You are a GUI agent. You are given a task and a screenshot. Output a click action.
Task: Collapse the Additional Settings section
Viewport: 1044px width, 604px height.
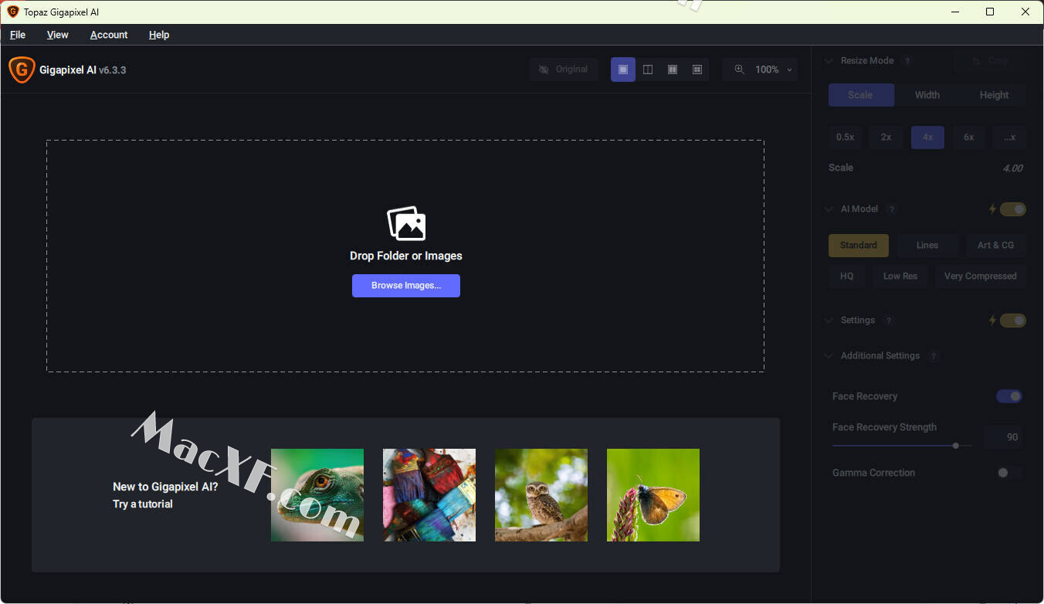coord(829,356)
